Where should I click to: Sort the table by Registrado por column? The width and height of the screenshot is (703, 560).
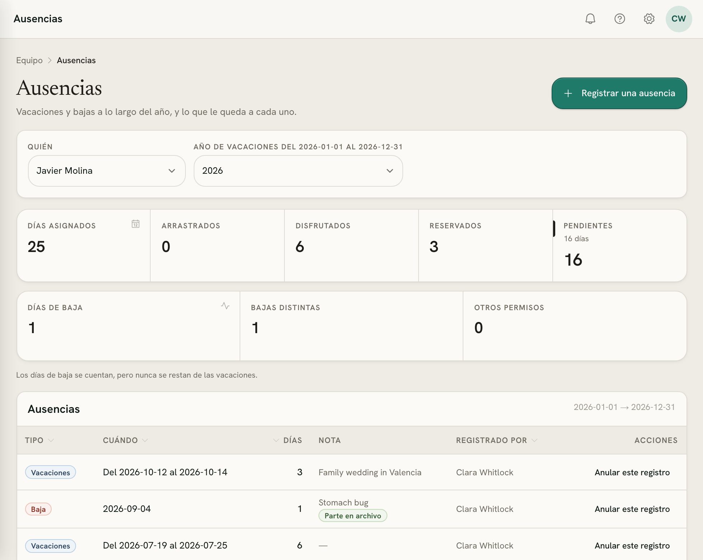click(496, 440)
